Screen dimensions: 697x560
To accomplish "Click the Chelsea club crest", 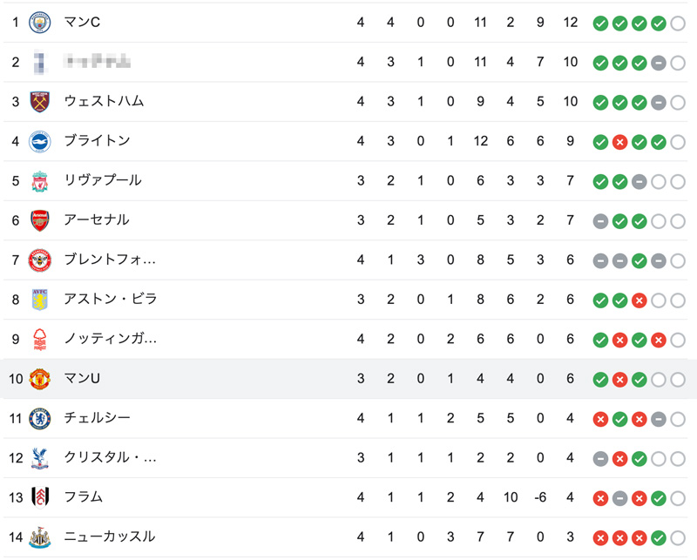I will pyautogui.click(x=39, y=418).
